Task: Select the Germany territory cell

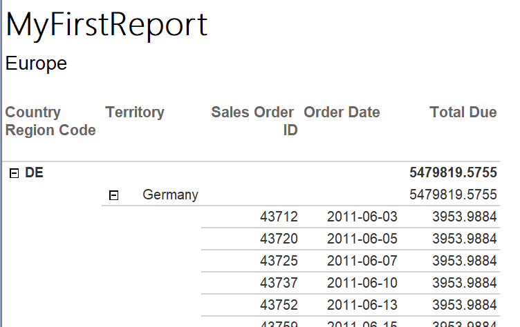Action: pyautogui.click(x=171, y=195)
